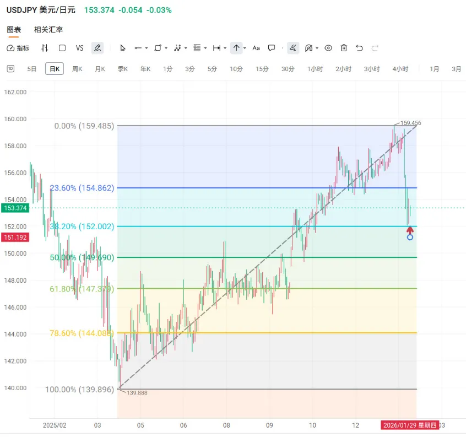Screen dimensions: 466x437
Task: Select the Fibonacci retracement tool
Action: pyautogui.click(x=197, y=48)
